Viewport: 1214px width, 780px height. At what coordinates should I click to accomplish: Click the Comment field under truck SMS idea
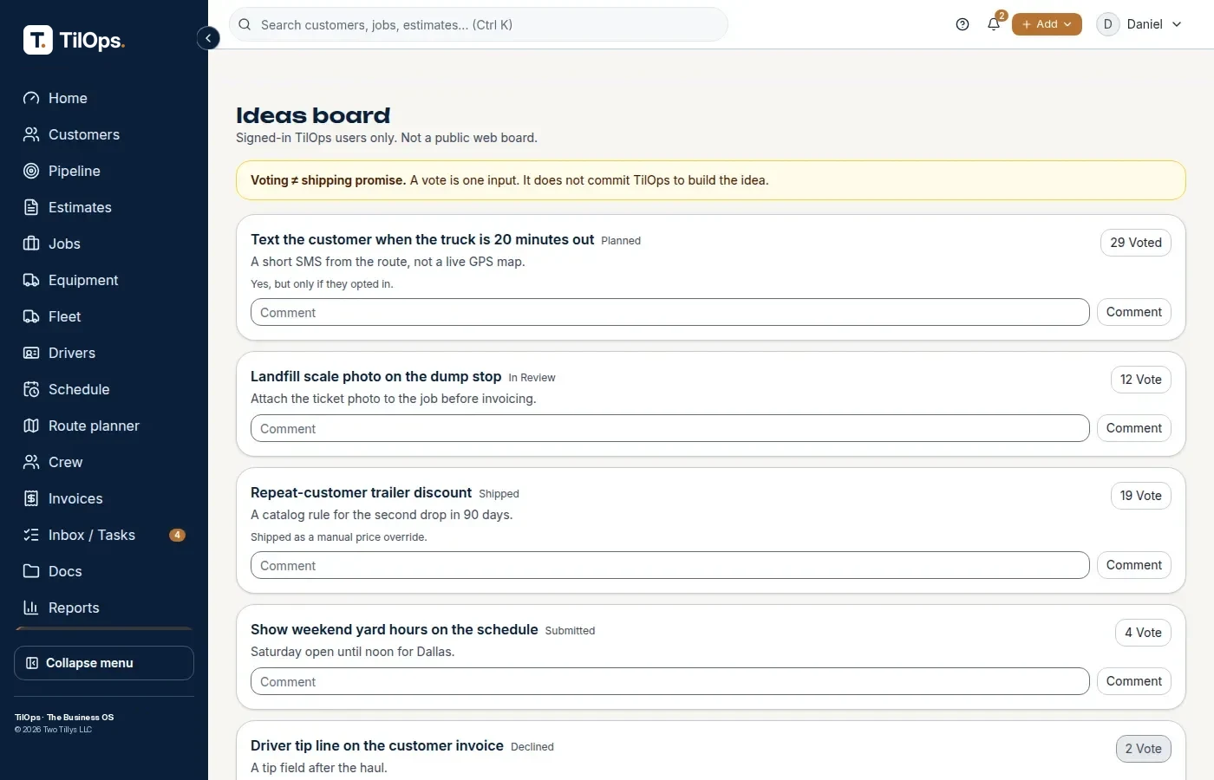coord(670,312)
